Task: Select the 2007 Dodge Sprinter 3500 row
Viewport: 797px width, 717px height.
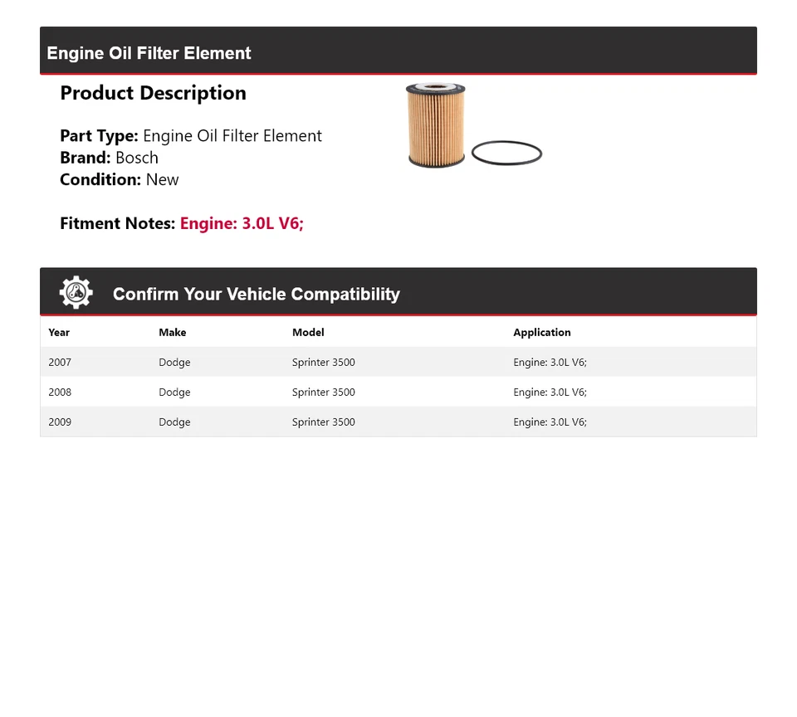Action: click(x=398, y=362)
